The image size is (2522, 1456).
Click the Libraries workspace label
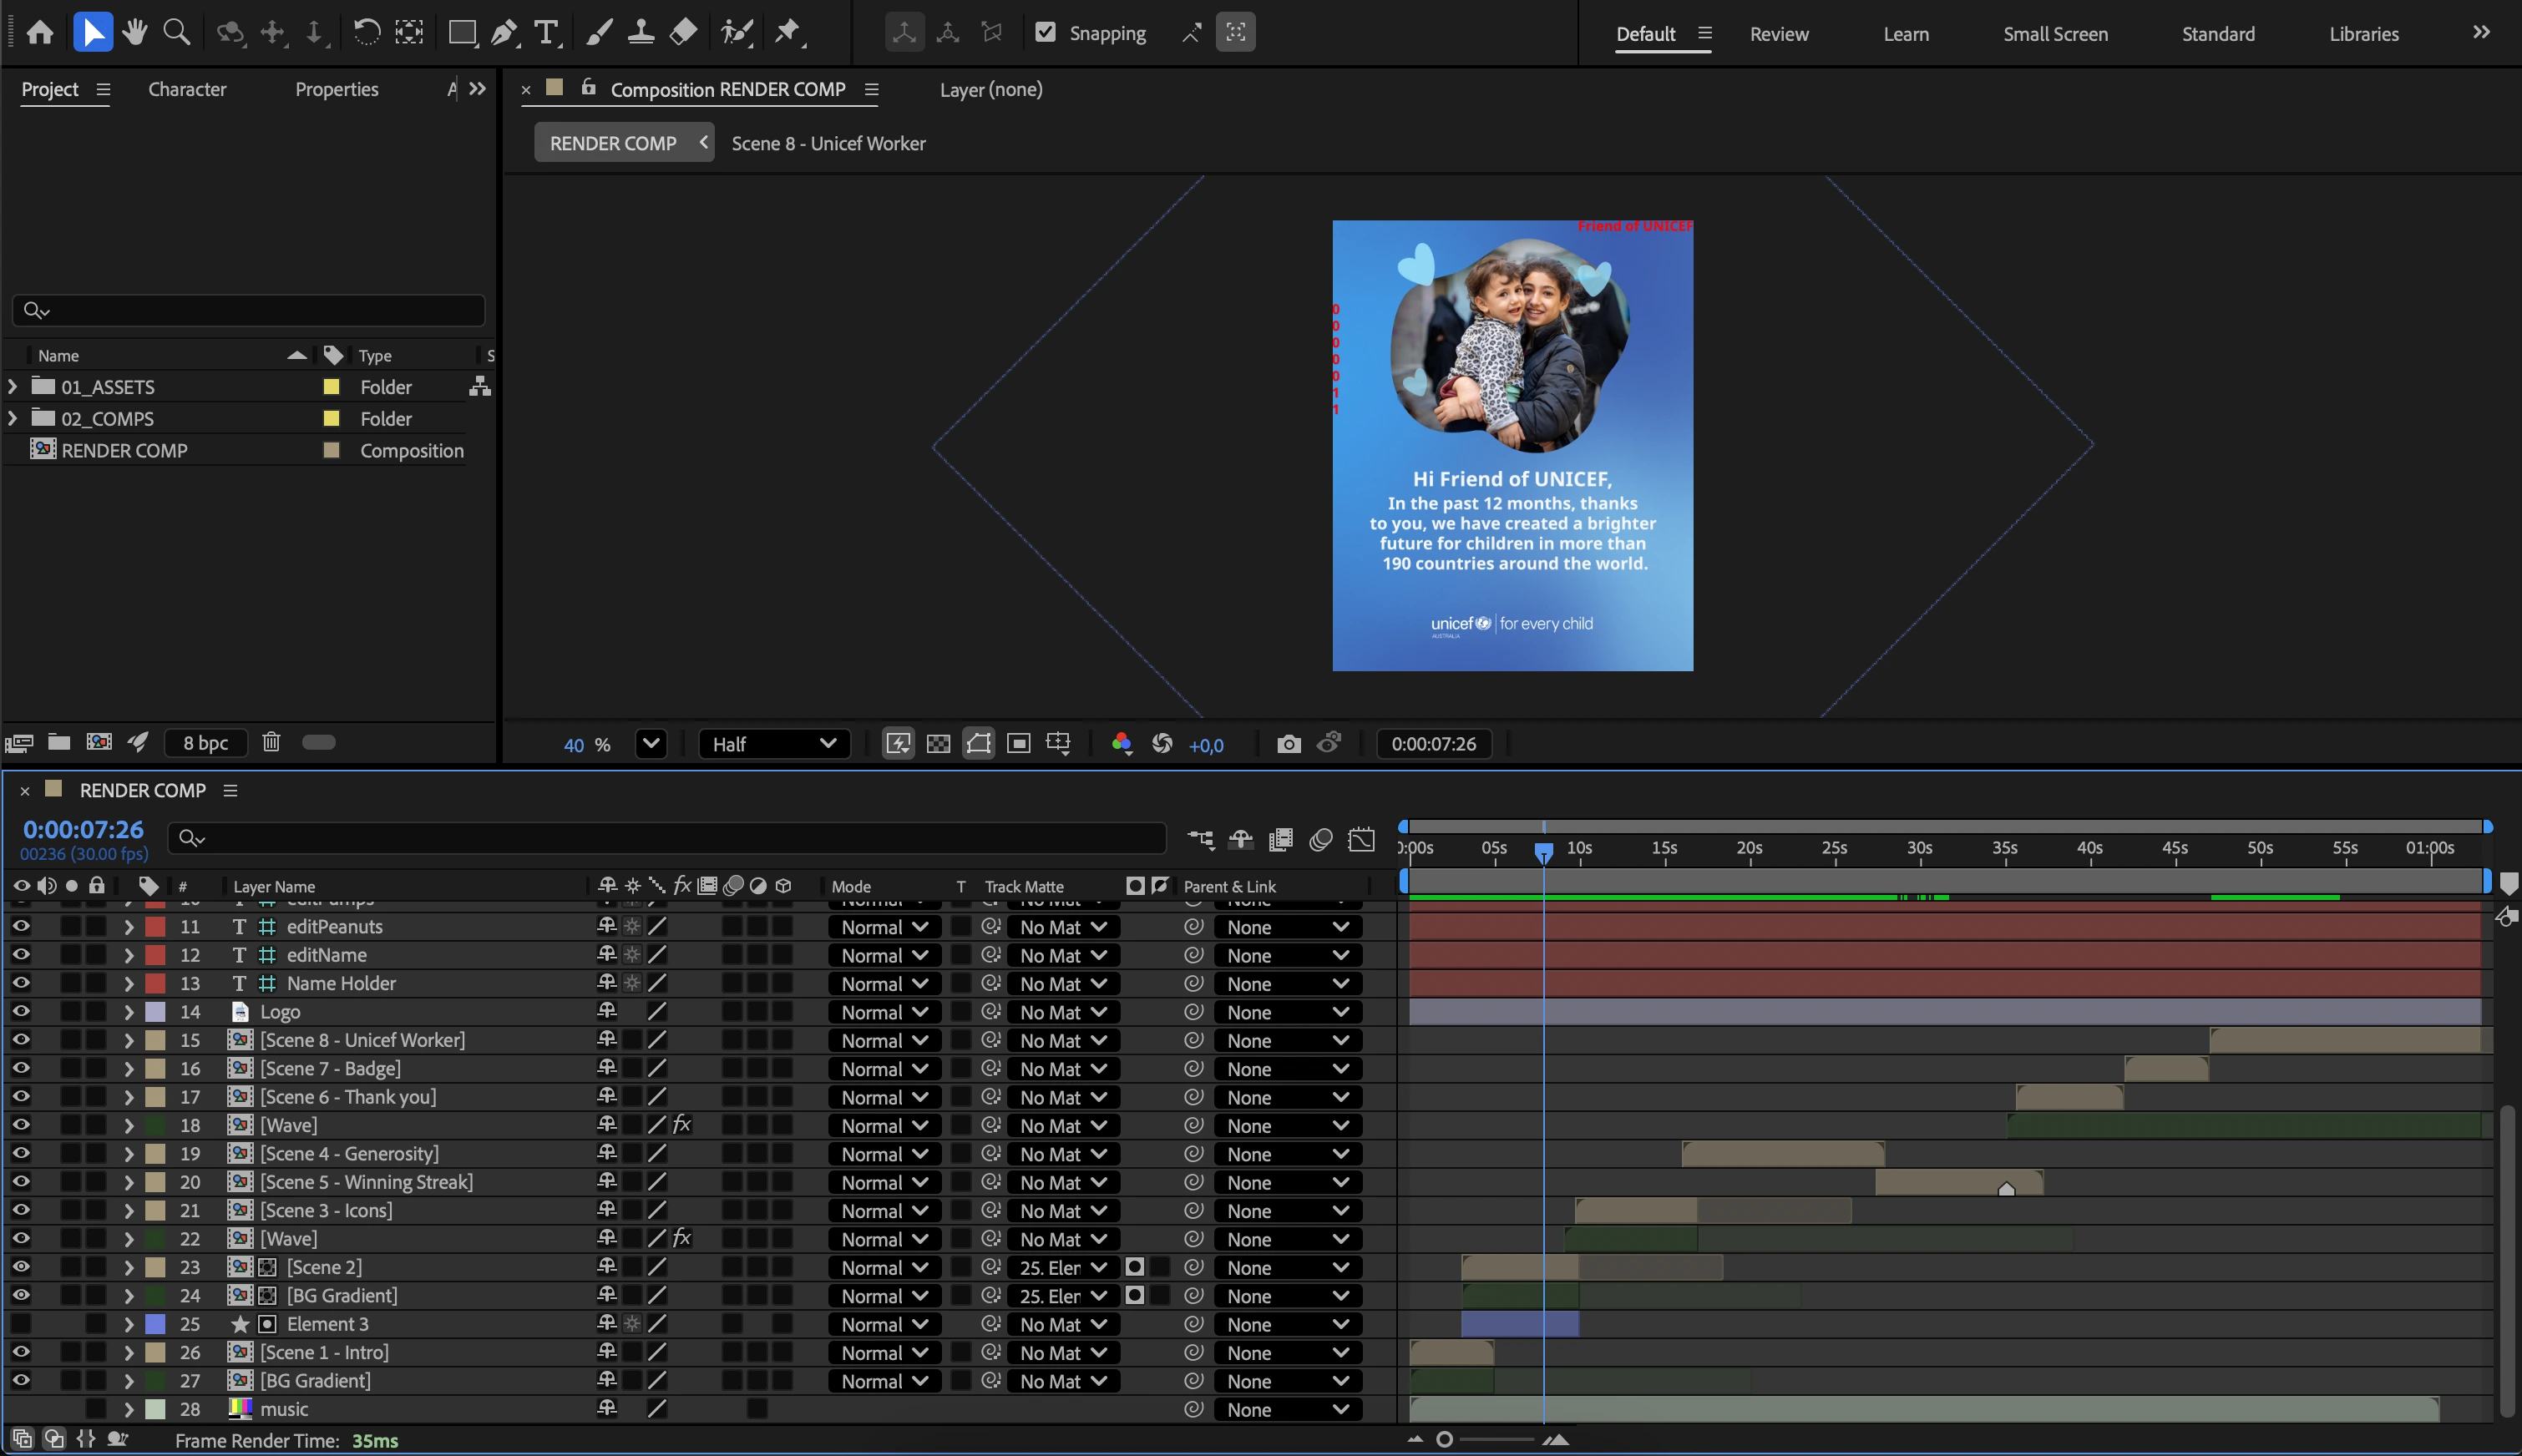tap(2363, 33)
